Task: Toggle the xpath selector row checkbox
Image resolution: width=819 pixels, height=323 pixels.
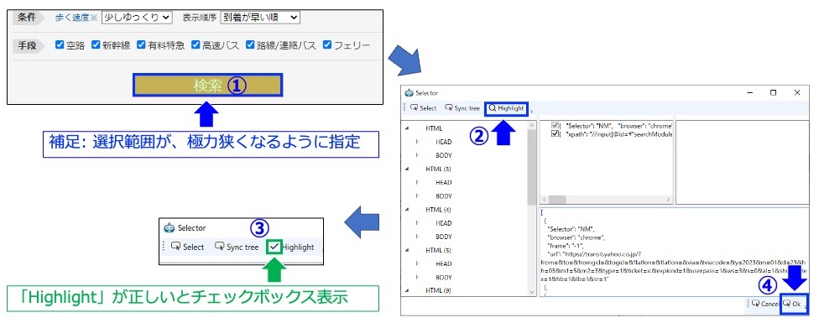Action: (x=556, y=133)
